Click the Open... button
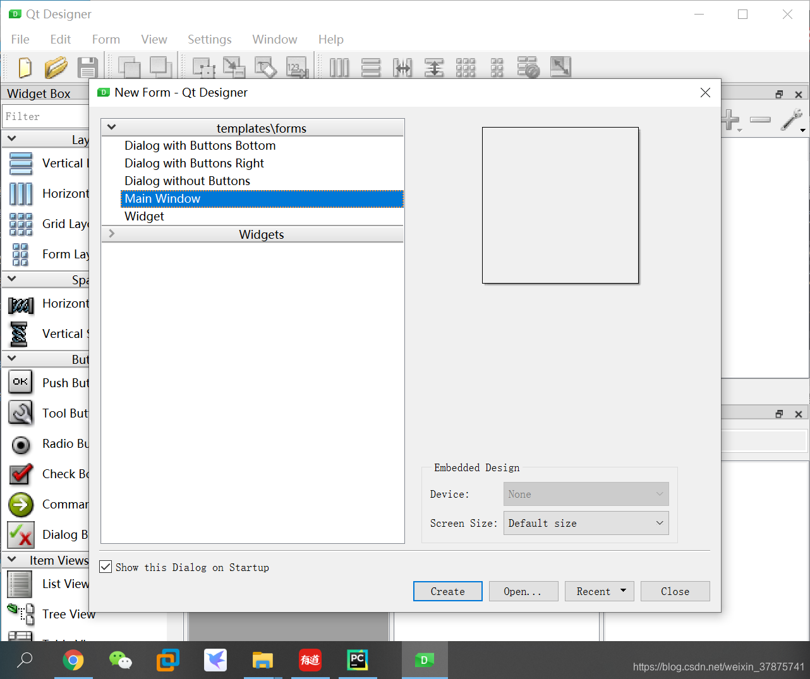Viewport: 810px width, 679px height. tap(524, 591)
